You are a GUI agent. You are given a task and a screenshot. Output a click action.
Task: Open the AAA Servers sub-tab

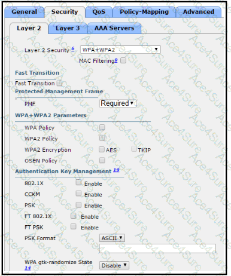click(114, 28)
